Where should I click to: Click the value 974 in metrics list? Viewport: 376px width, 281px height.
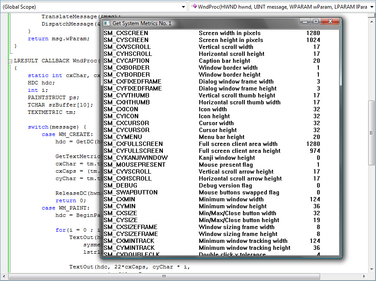[x=315, y=151]
